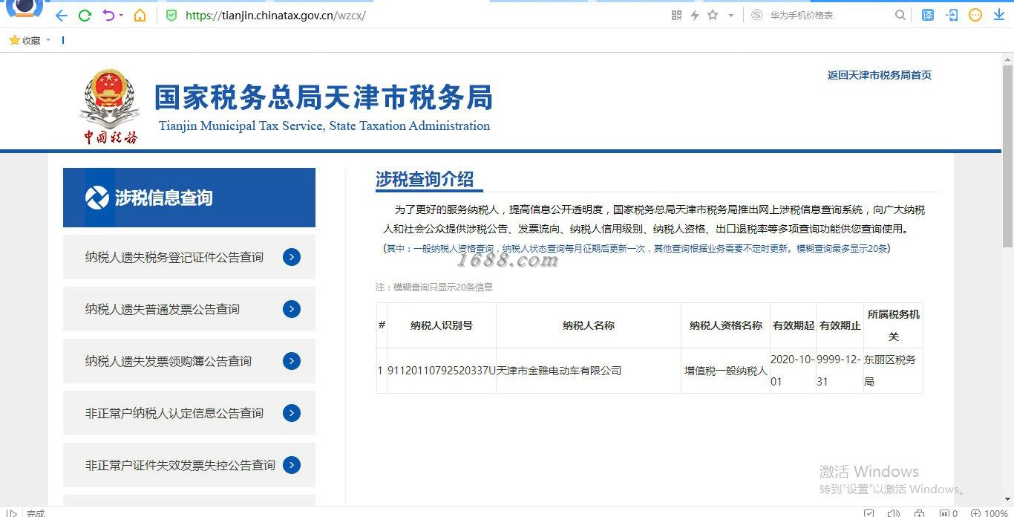Click arrow beside 纳税人遗失发票领购簿公告查询
The height and width of the screenshot is (517, 1014).
[292, 361]
